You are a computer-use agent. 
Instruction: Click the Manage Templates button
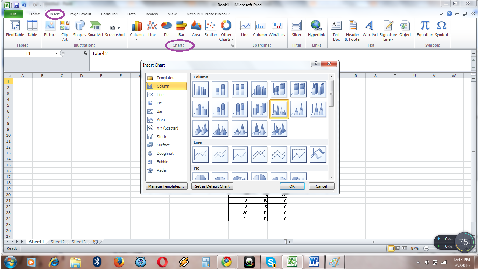click(167, 186)
